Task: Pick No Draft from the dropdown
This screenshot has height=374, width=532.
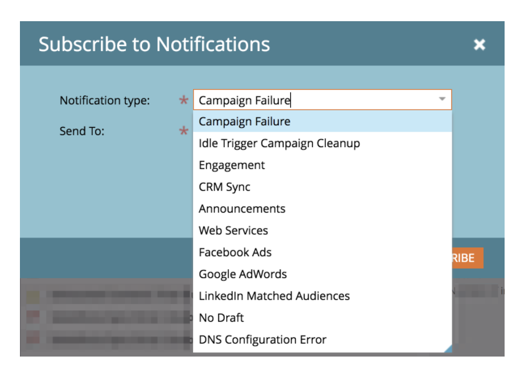Action: coord(221,318)
